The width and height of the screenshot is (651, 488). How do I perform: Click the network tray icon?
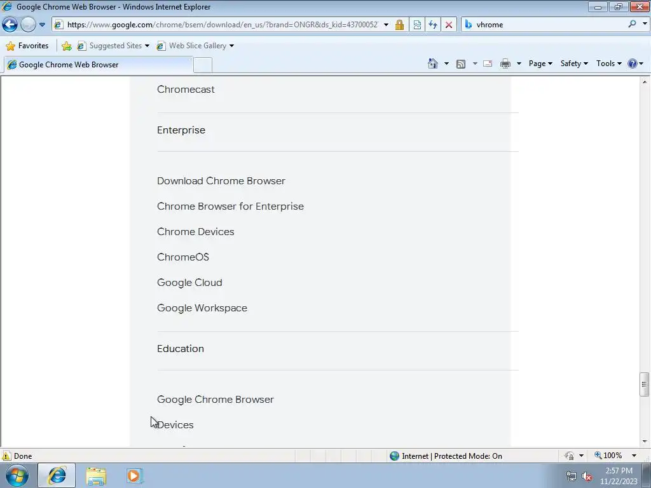[x=572, y=477]
